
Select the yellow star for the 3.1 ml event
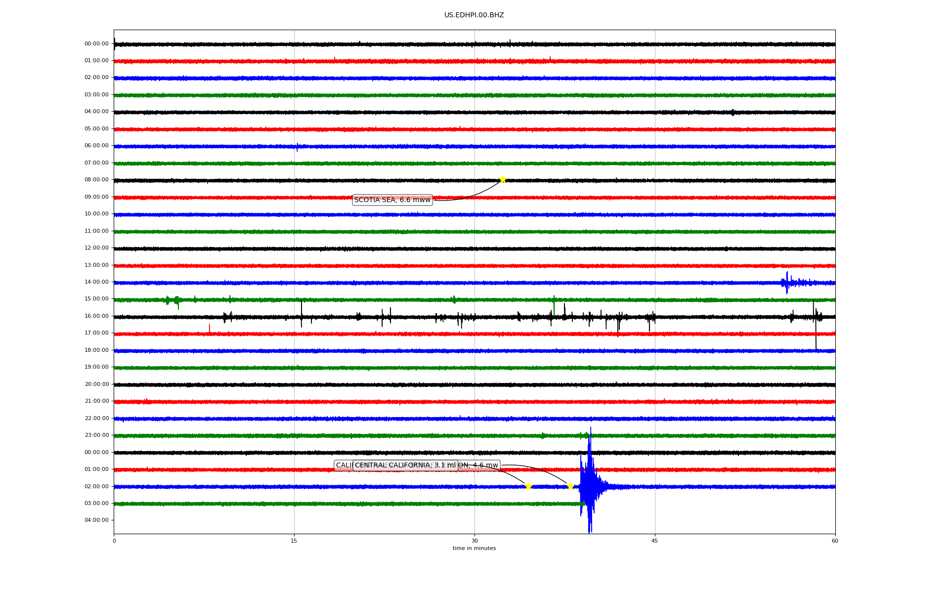(528, 486)
